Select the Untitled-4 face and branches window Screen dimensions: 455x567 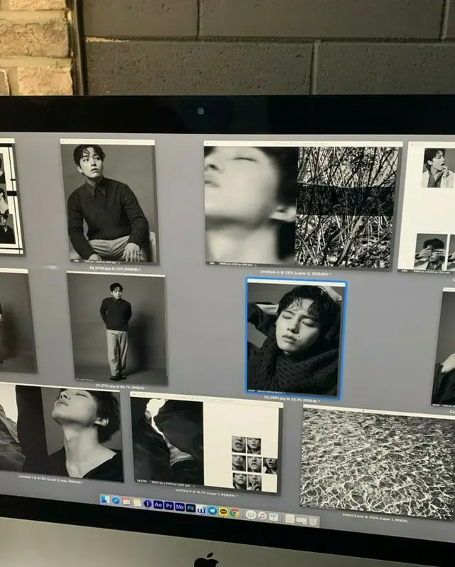tap(301, 204)
